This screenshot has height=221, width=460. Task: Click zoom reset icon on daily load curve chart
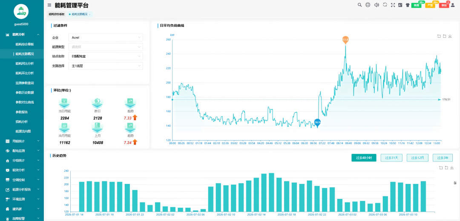point(444,36)
